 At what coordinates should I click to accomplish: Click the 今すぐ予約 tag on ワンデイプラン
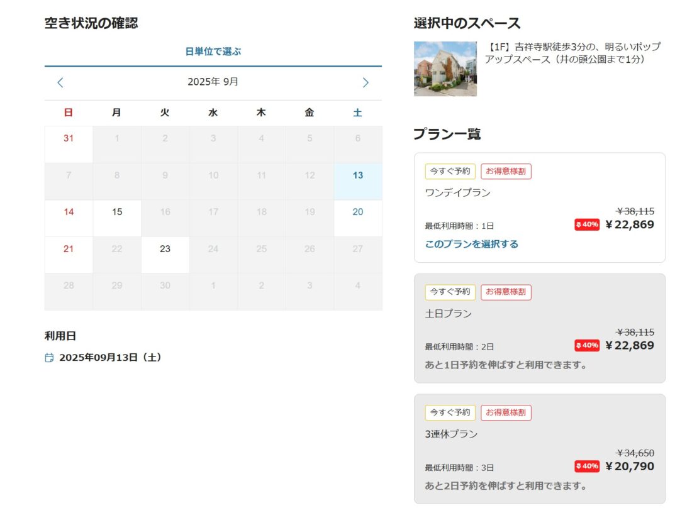click(x=450, y=171)
